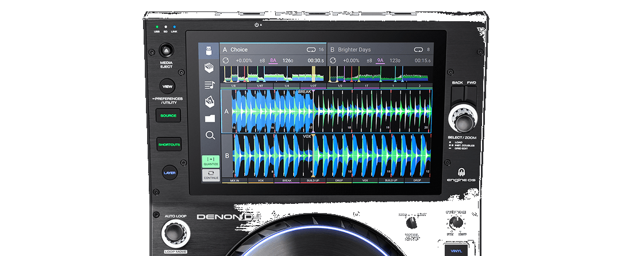Tap deck A time remaining 00:30.5
The width and height of the screenshot is (632, 256).
pyautogui.click(x=315, y=61)
